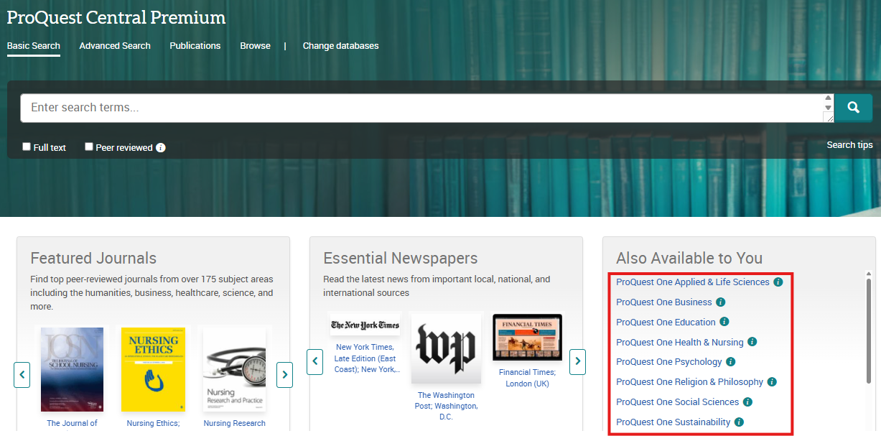Click the Also Available to You heading
881x436 pixels.
pyautogui.click(x=689, y=258)
